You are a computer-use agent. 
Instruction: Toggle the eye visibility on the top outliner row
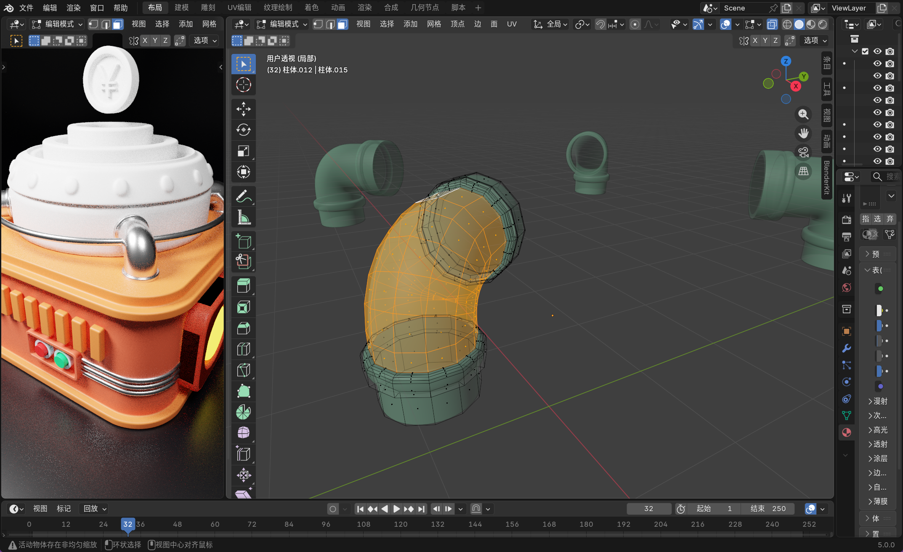tap(877, 51)
